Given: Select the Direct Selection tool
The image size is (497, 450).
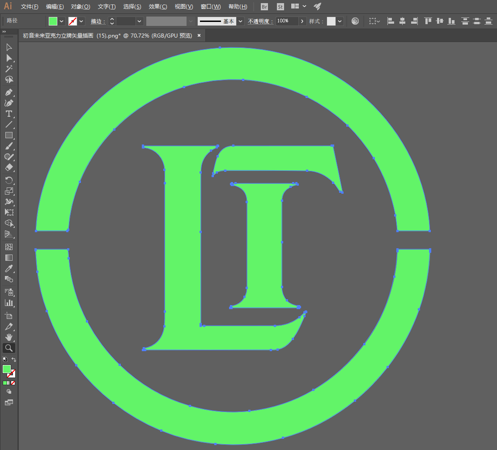Looking at the screenshot, I should [9, 58].
